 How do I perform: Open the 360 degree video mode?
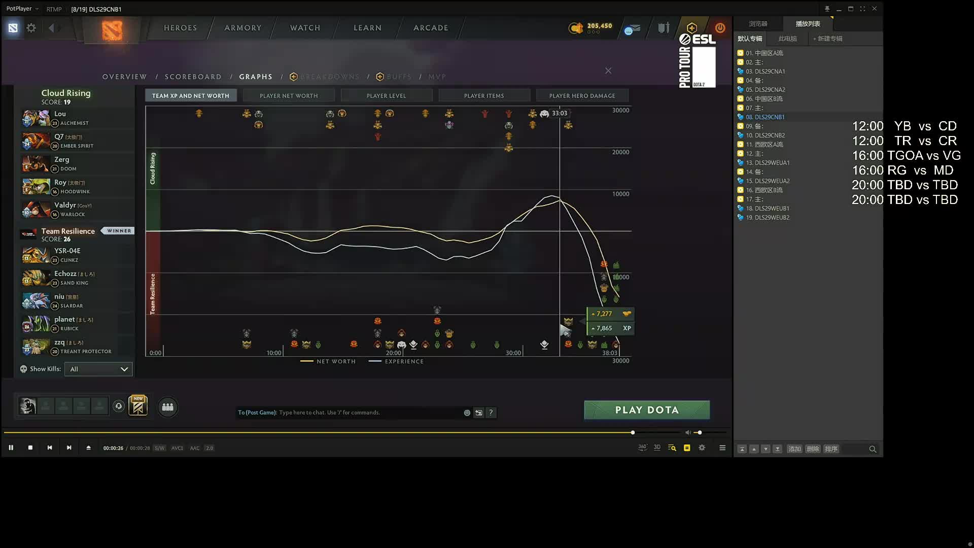pos(642,448)
